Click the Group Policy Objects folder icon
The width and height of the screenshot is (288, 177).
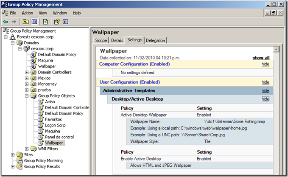[x=34, y=96]
